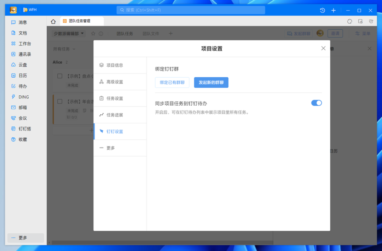Screen dimensions: 382x251
Task: Switch to 高级设置 settings tab
Action: click(x=115, y=82)
